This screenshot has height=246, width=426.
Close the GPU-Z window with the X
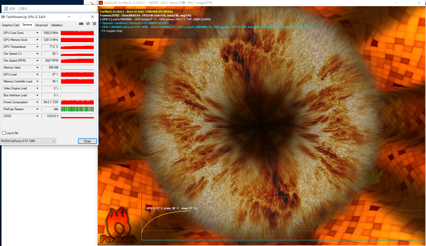click(x=92, y=17)
